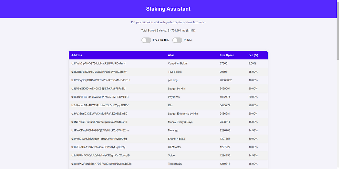Sort by the Address column header
Screen dimensions: 339x169
(77, 55)
